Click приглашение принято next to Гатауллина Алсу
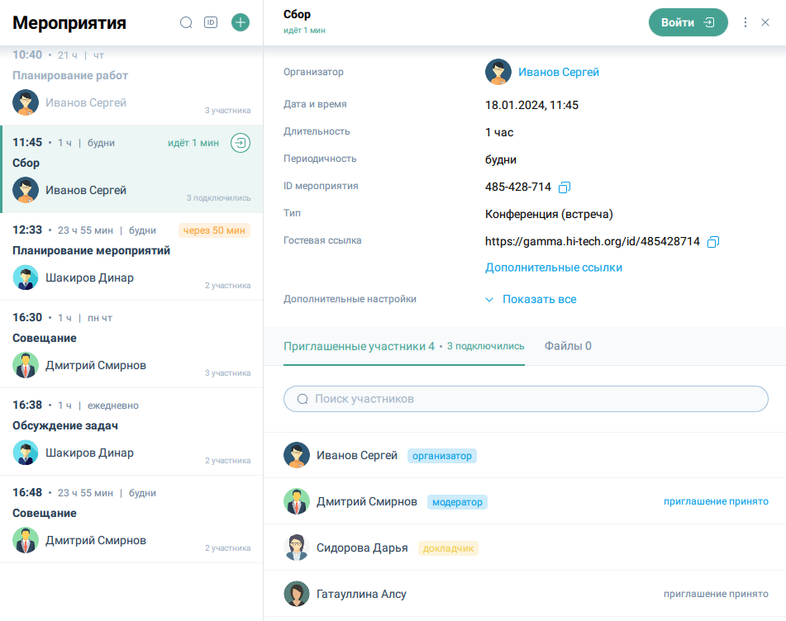 point(716,594)
